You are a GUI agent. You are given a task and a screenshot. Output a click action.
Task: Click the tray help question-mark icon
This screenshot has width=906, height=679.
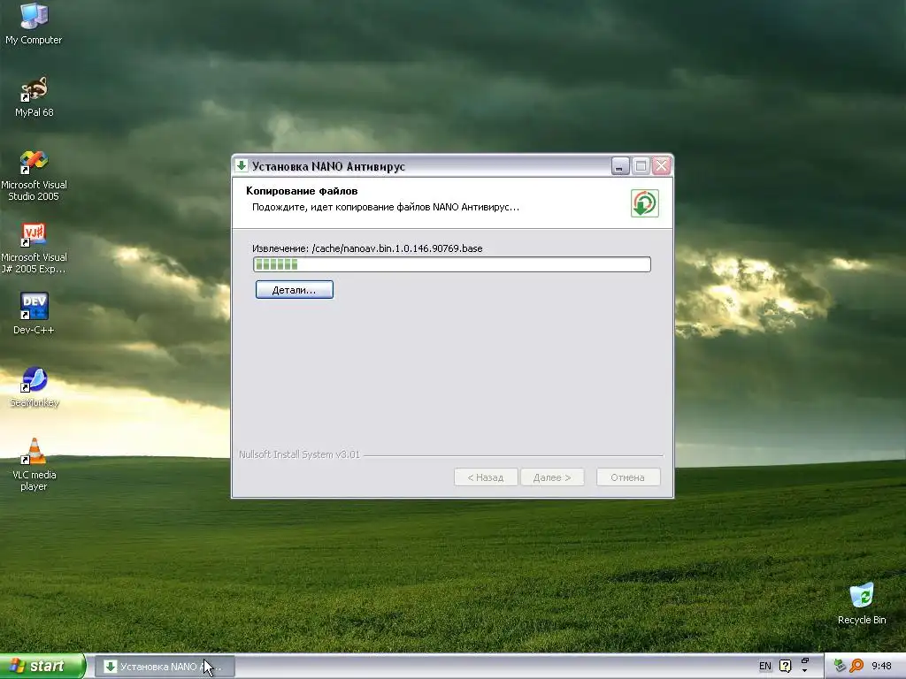point(786,667)
